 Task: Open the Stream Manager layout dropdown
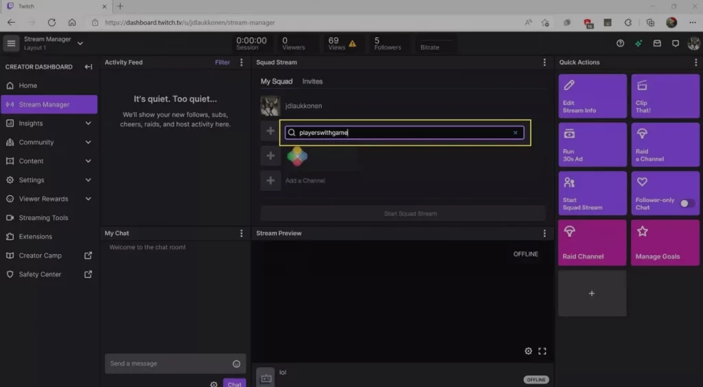pyautogui.click(x=80, y=43)
